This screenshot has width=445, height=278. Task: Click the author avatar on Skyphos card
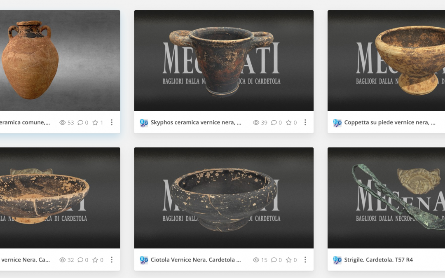[144, 123]
